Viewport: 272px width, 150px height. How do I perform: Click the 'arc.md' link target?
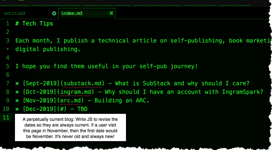coord(70,101)
